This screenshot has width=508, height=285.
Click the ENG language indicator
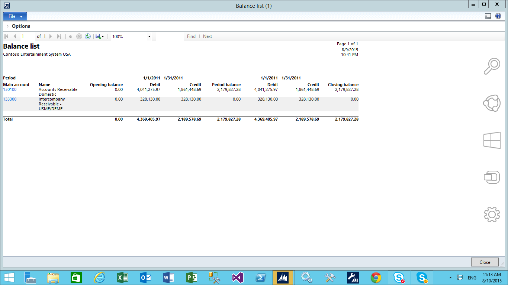pos(472,278)
